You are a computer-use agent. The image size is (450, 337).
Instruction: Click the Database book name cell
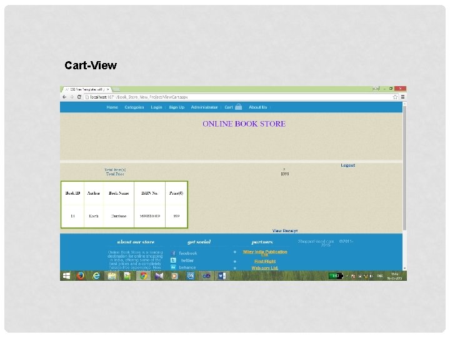119,216
